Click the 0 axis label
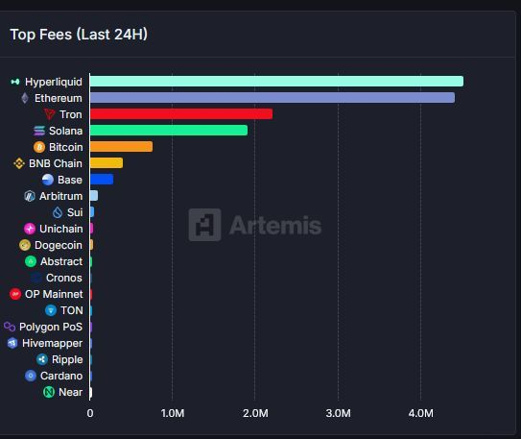 (90, 413)
